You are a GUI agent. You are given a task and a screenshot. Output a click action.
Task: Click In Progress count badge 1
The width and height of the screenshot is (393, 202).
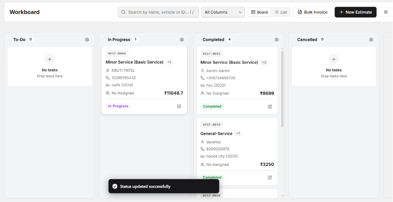pos(135,39)
